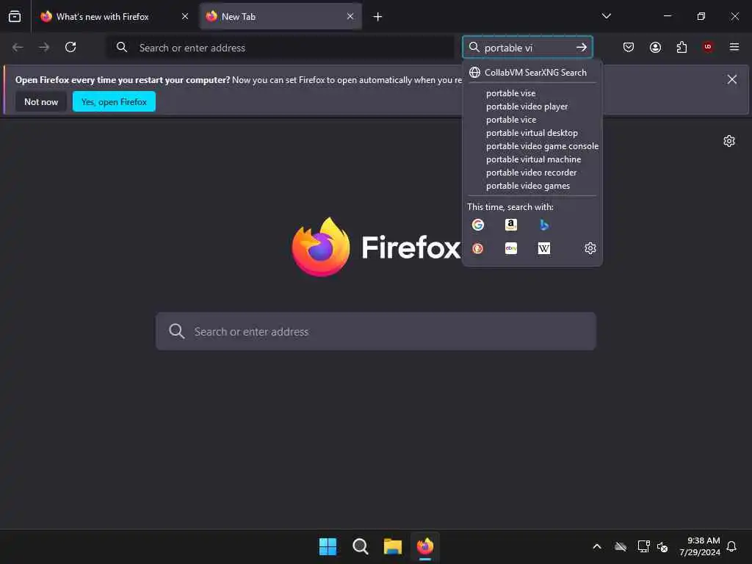Open File Explorer from taskbar
Image resolution: width=752 pixels, height=564 pixels.
tap(392, 546)
